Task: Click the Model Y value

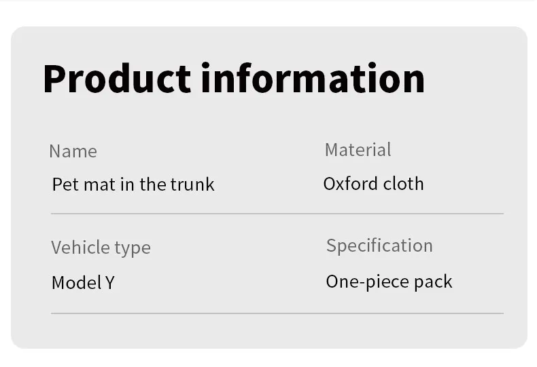Action: click(83, 283)
